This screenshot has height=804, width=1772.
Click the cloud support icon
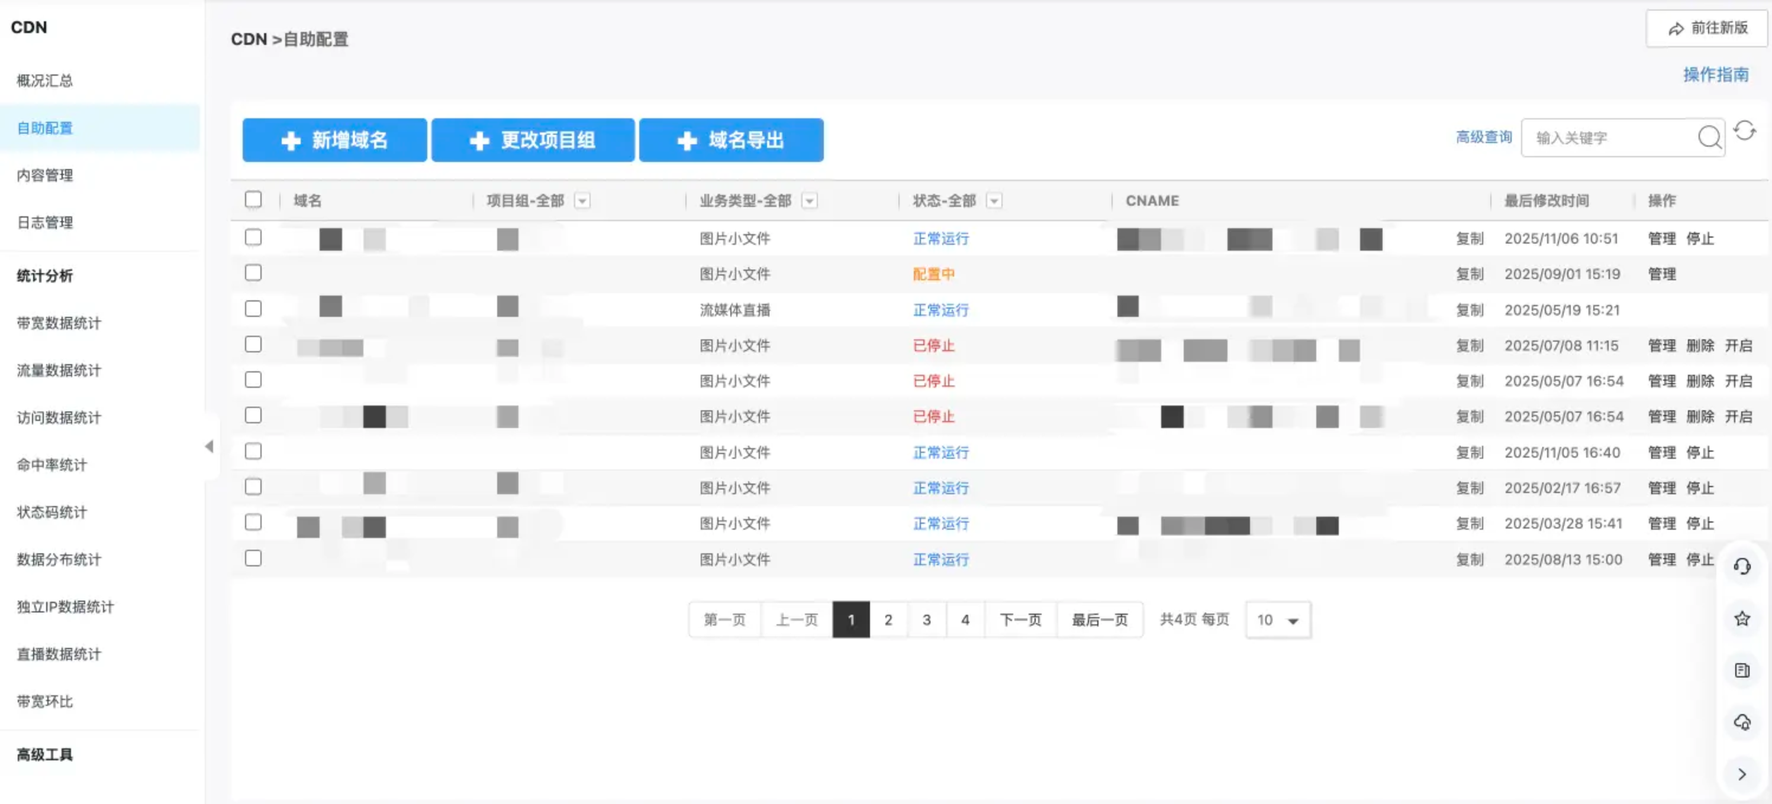coord(1742,722)
